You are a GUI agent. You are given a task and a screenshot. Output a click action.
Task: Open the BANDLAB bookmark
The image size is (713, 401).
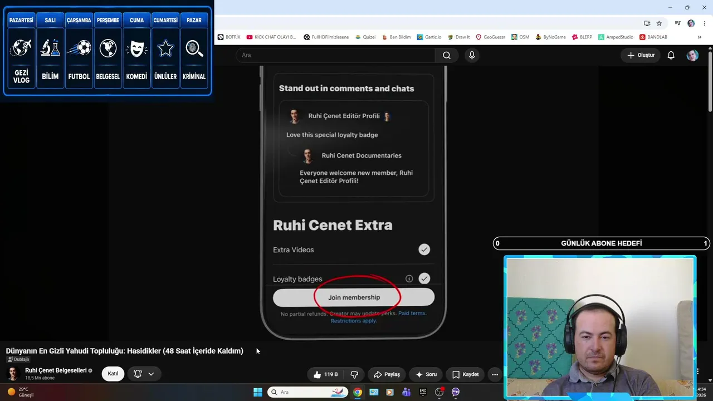click(x=653, y=37)
